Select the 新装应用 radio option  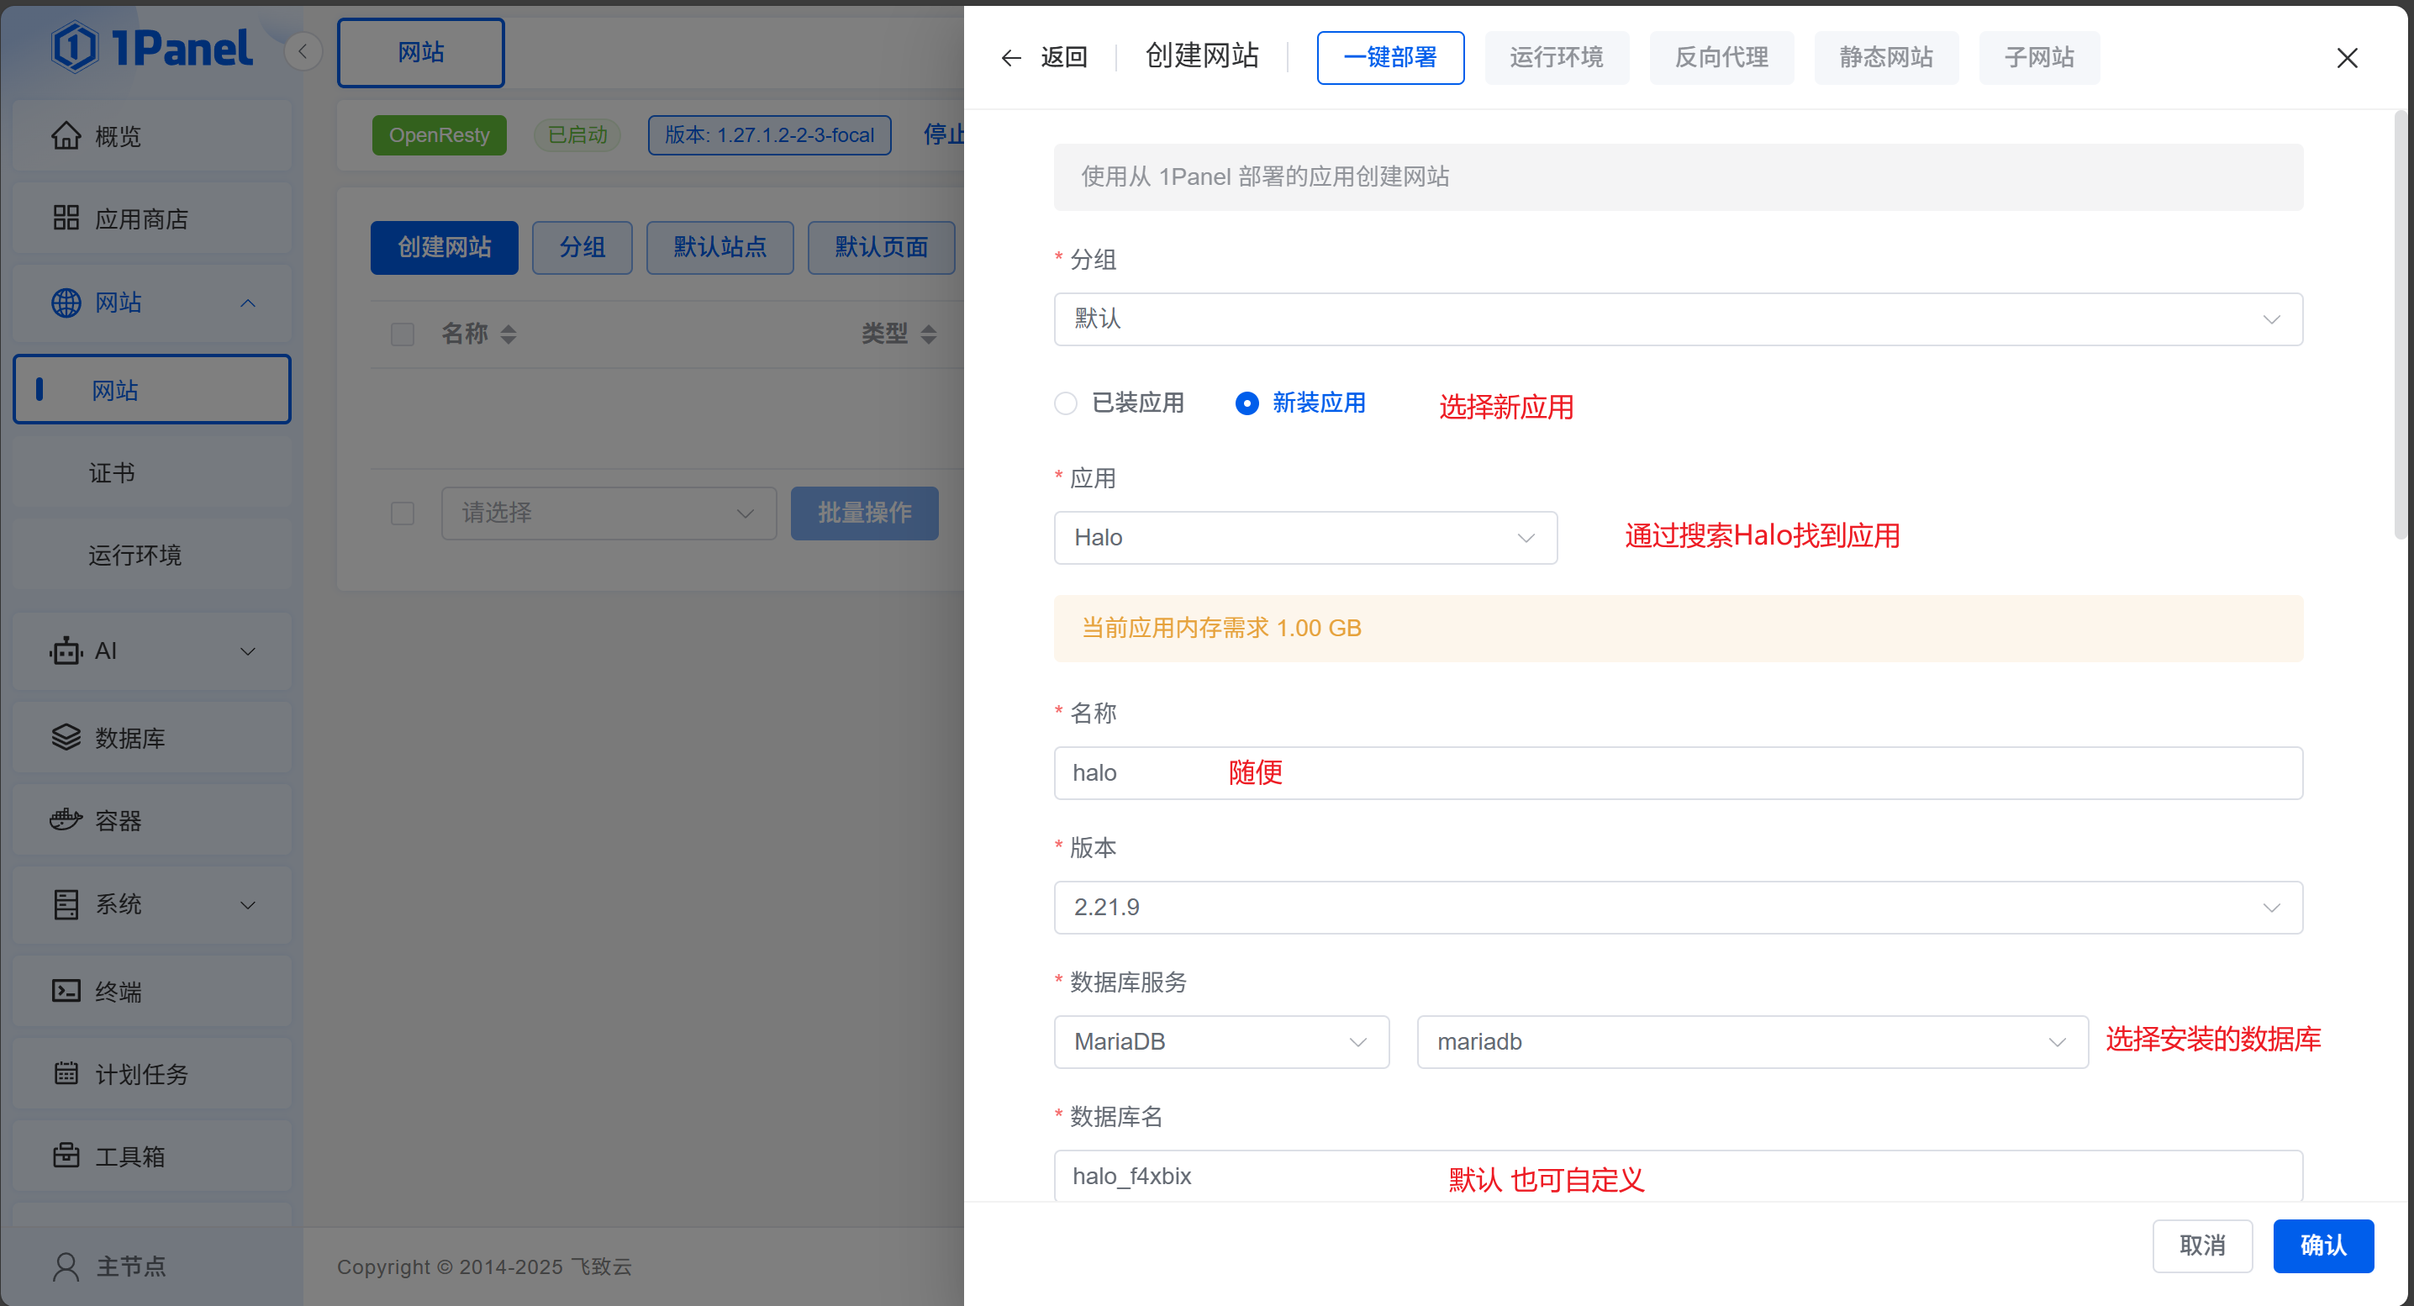[1247, 403]
